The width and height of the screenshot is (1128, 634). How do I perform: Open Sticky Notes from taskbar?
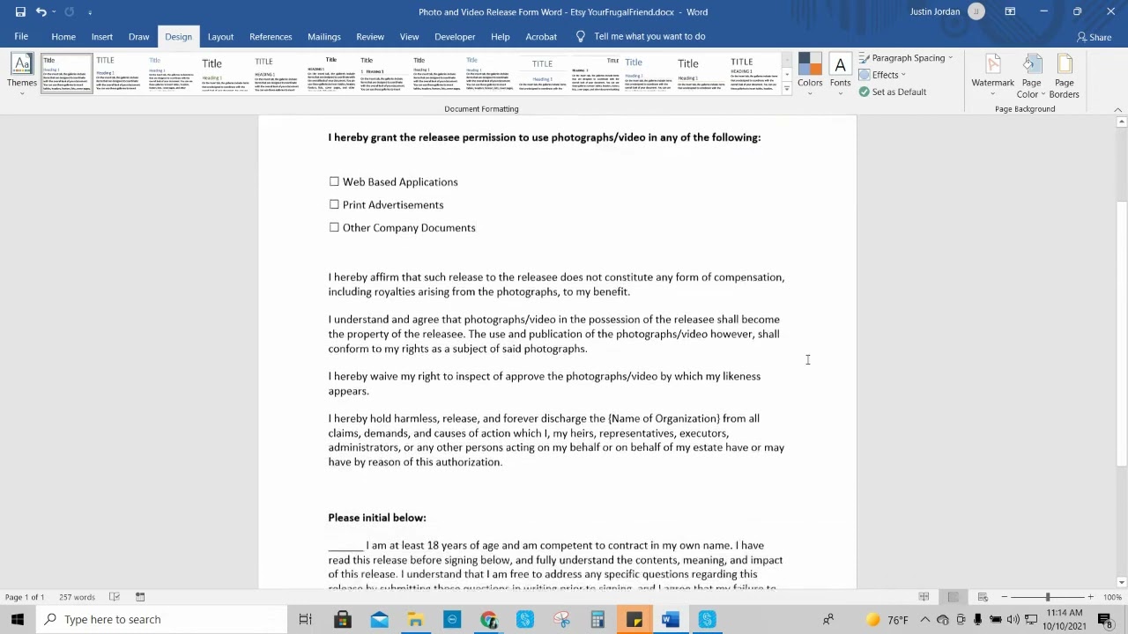coord(634,619)
